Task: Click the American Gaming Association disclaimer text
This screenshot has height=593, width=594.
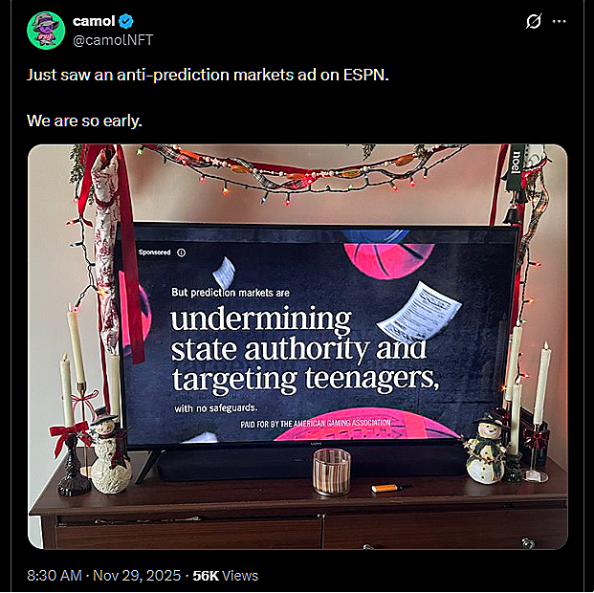Action: [x=316, y=424]
